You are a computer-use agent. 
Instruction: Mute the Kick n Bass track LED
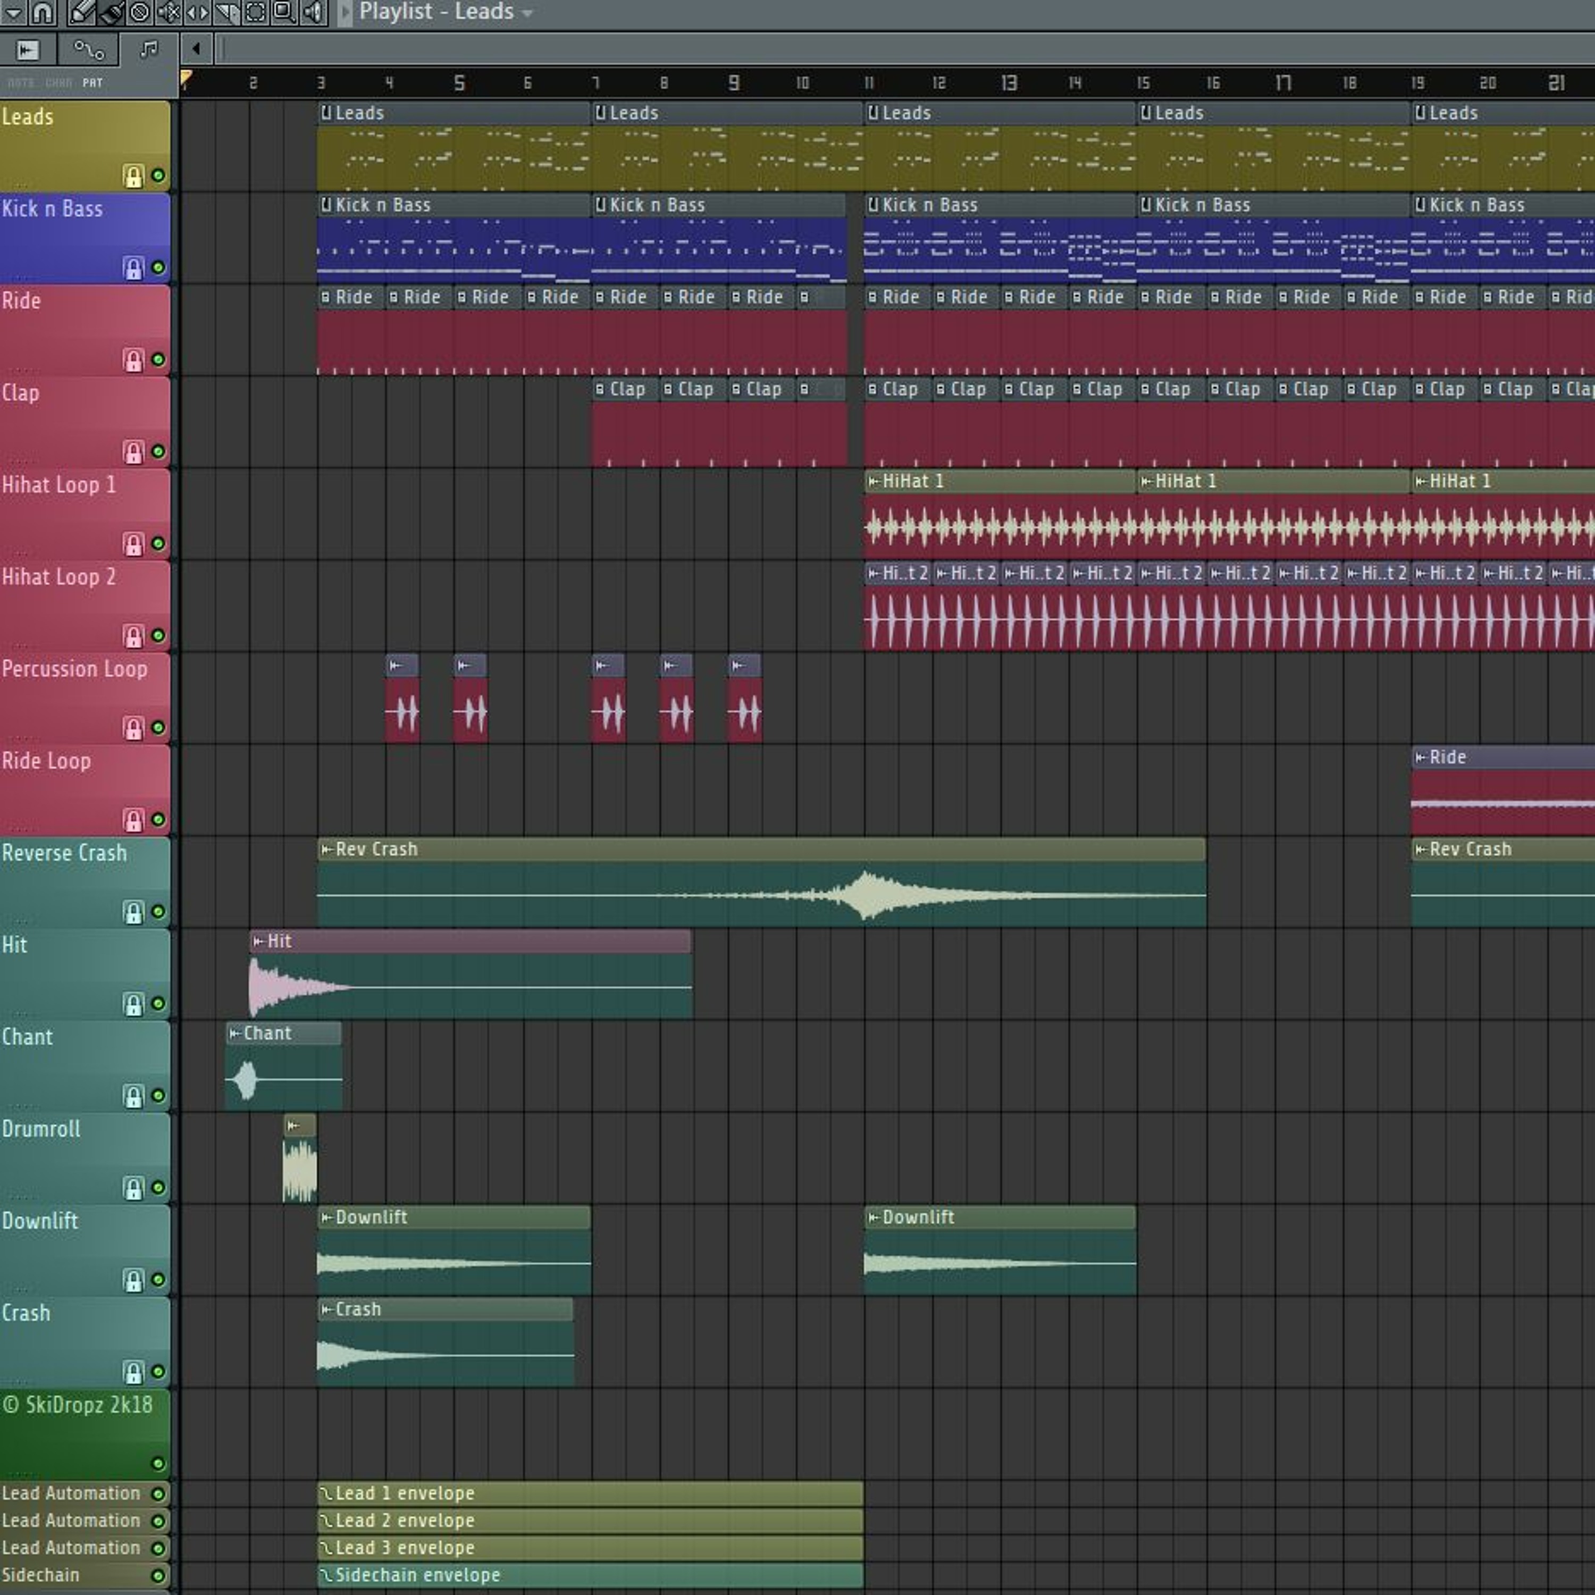158,267
